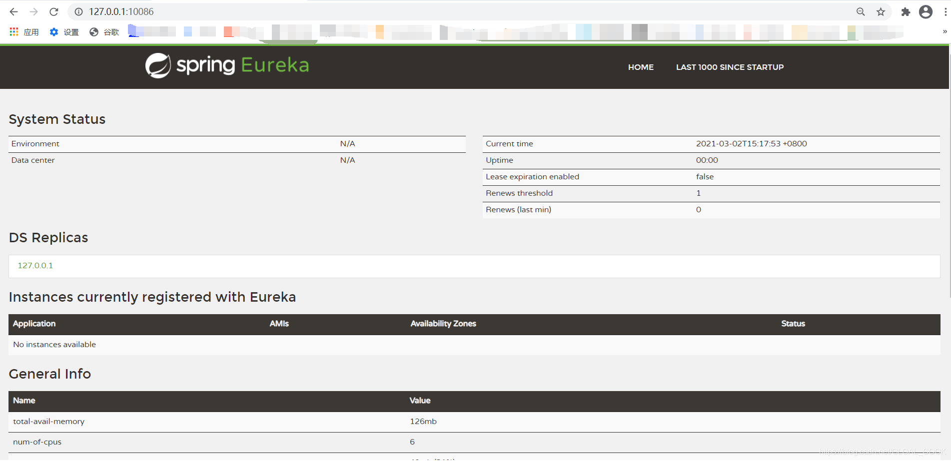
Task: Click the Current time value 2021-03-02T15:17:53
Action: coord(752,143)
